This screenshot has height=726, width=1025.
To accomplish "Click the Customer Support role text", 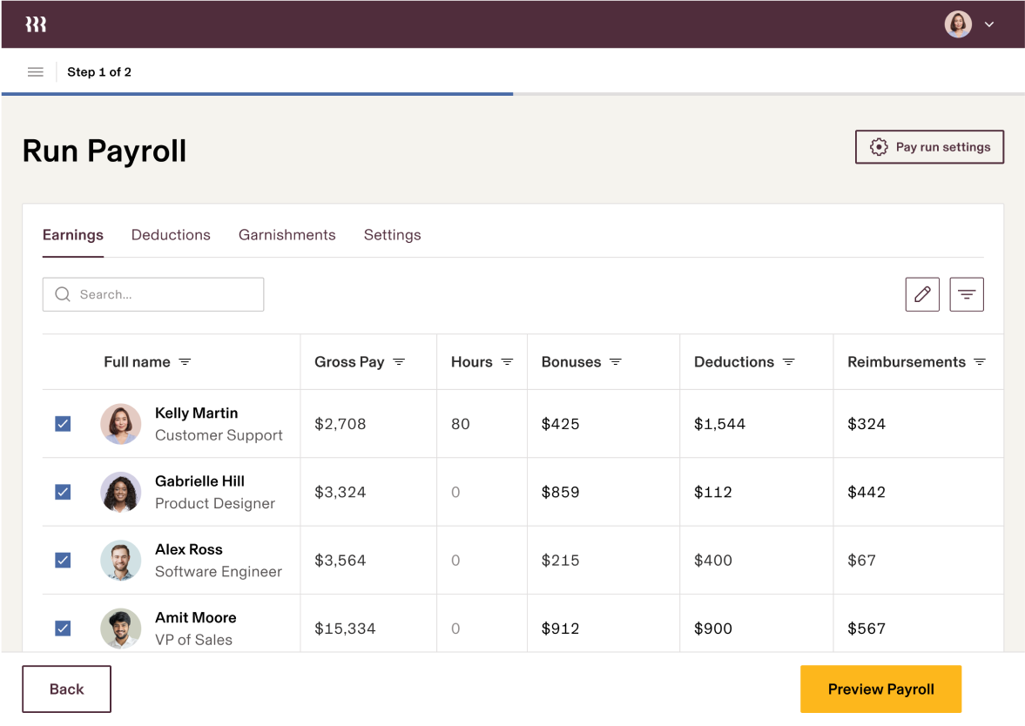I will (x=219, y=435).
